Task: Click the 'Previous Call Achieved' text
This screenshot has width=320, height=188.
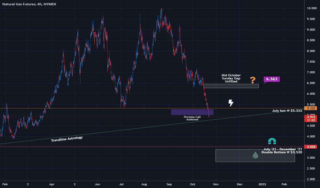Action: pos(192,118)
